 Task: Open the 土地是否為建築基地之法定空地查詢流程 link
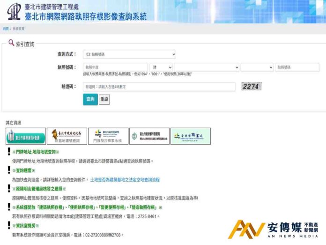pyautogui.click(x=125, y=180)
